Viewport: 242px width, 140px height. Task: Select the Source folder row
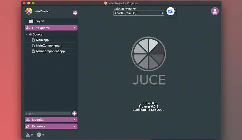pyautogui.click(x=51, y=34)
